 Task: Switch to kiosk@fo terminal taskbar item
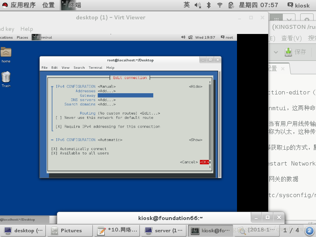click(211, 231)
